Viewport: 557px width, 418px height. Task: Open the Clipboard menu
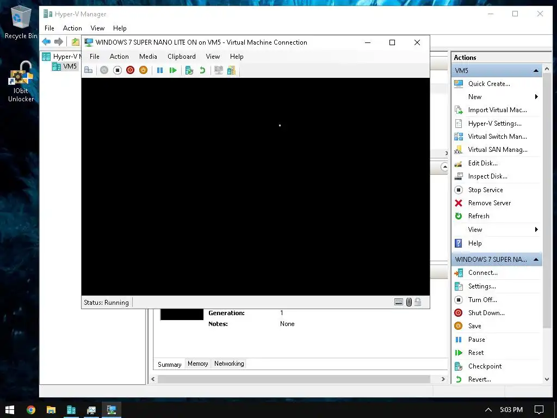coord(182,57)
